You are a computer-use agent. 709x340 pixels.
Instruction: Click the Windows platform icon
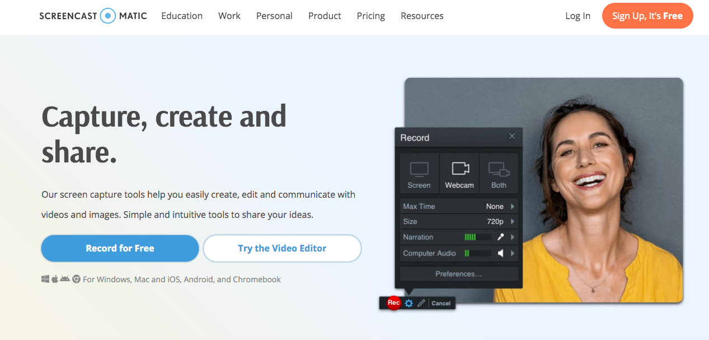45,279
